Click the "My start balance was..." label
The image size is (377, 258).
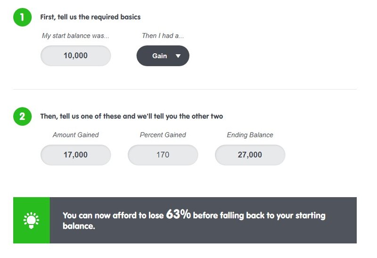75,36
